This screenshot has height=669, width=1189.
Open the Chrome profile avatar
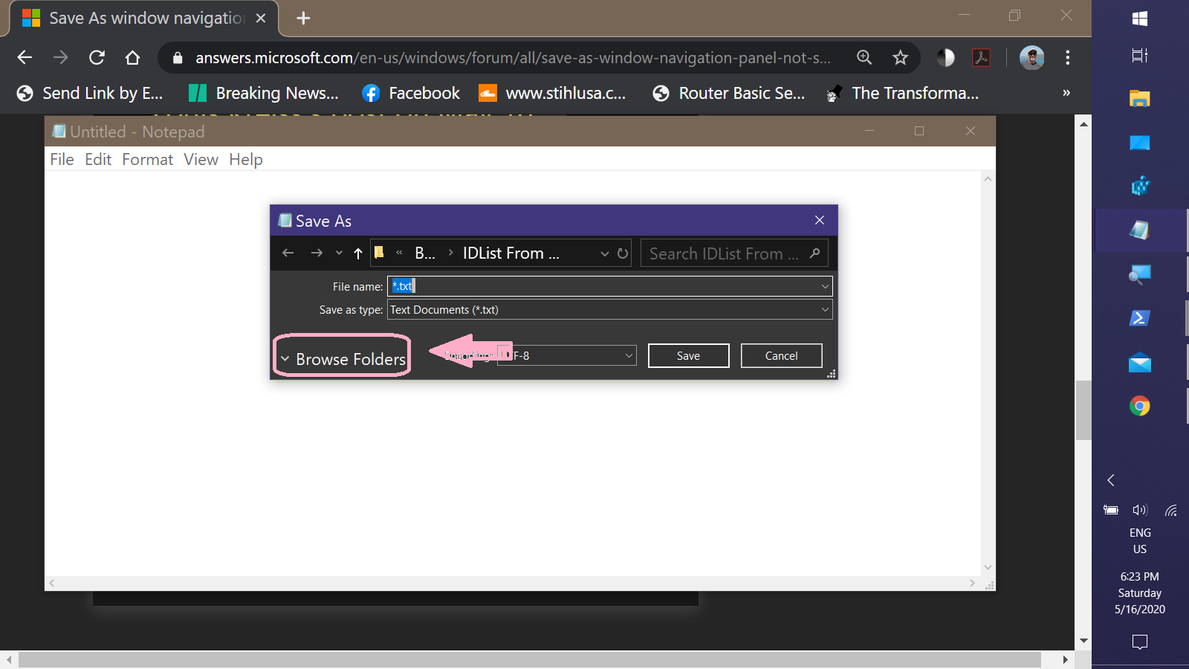[1031, 57]
